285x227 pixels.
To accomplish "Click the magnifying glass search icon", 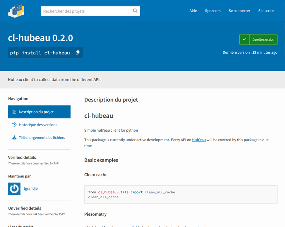I will (x=135, y=11).
